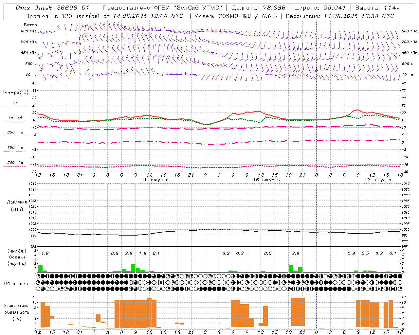Select the 3-hour precipitation value 1.8
419x335 pixels.
tap(45, 253)
